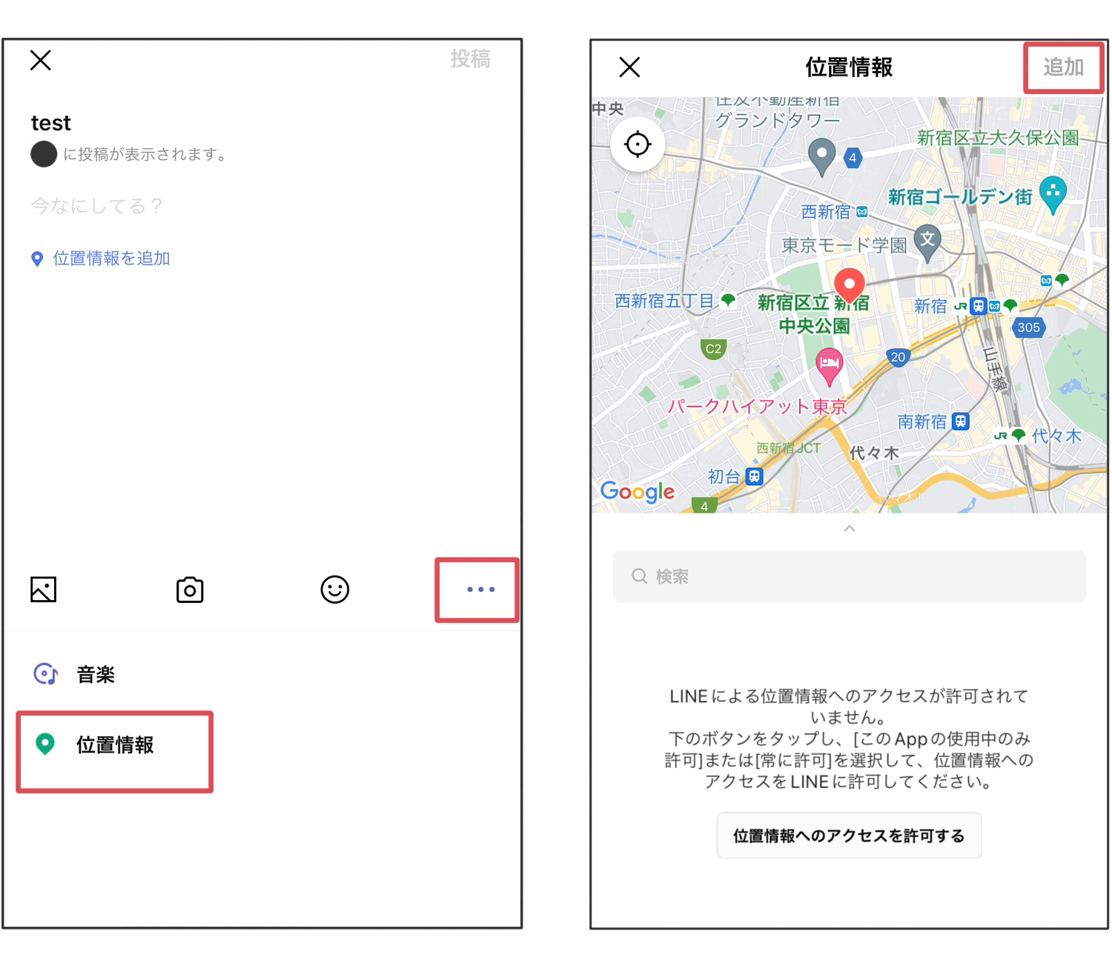
Task: Tap the grey pin near グランドタワー
Action: tap(821, 156)
